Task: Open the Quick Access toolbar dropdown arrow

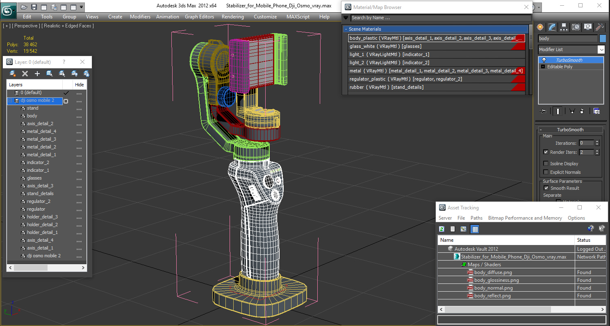Action: tap(82, 7)
